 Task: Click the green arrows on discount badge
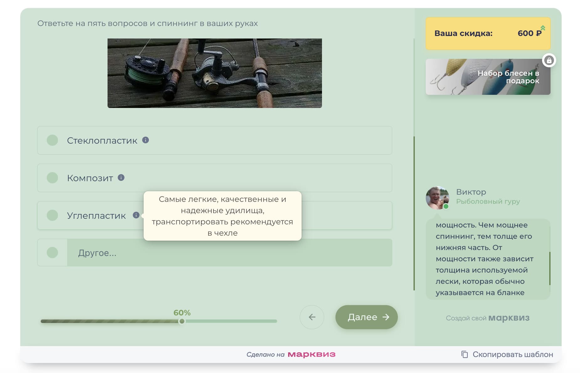click(x=543, y=28)
